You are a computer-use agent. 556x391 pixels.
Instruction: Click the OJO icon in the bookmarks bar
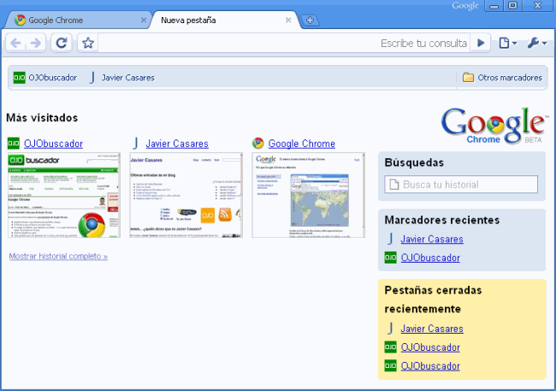point(19,78)
